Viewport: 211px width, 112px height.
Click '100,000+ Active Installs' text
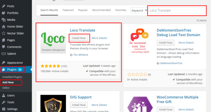(x=54, y=71)
